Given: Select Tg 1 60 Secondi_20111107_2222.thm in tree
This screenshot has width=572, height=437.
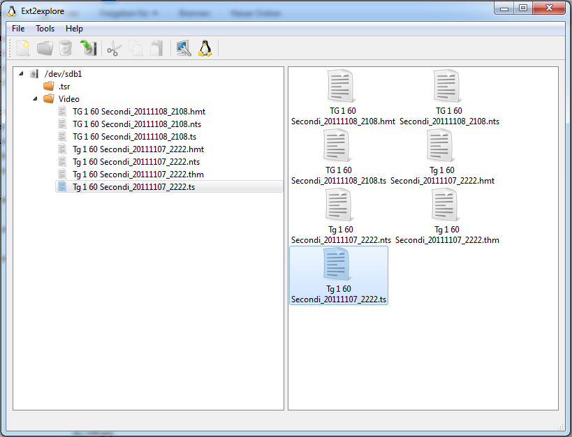Looking at the screenshot, I should (x=138, y=175).
